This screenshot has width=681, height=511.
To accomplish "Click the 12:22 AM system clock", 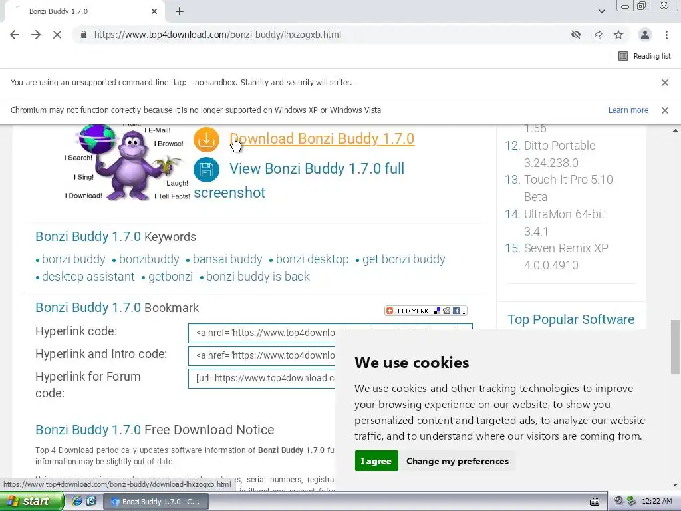I will (657, 502).
